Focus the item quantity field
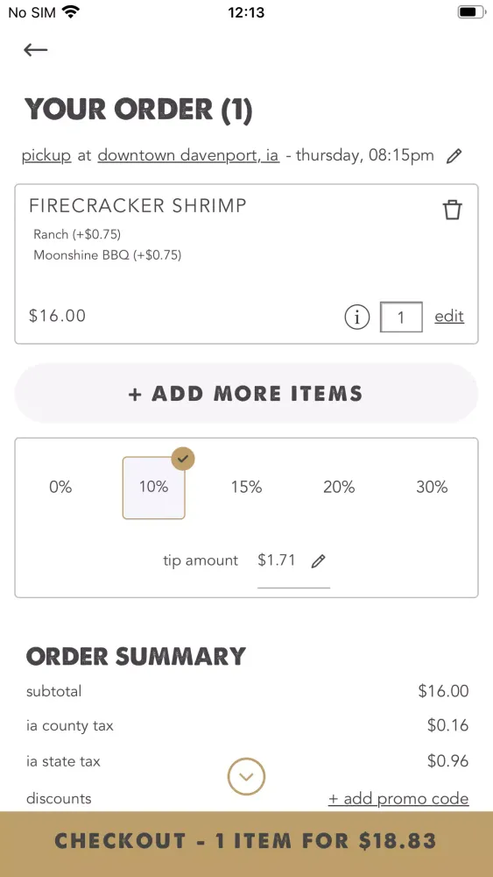Image resolution: width=493 pixels, height=877 pixels. pyautogui.click(x=401, y=317)
